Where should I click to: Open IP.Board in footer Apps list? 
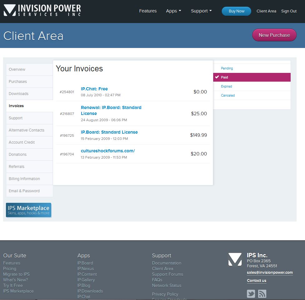tap(85, 263)
